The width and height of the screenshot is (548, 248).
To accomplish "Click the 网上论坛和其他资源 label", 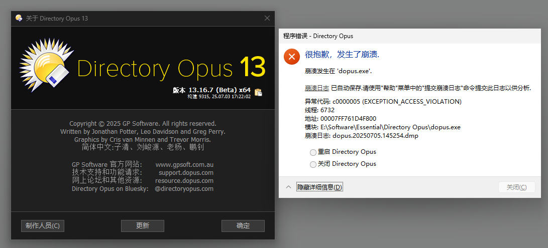I will 107,181.
